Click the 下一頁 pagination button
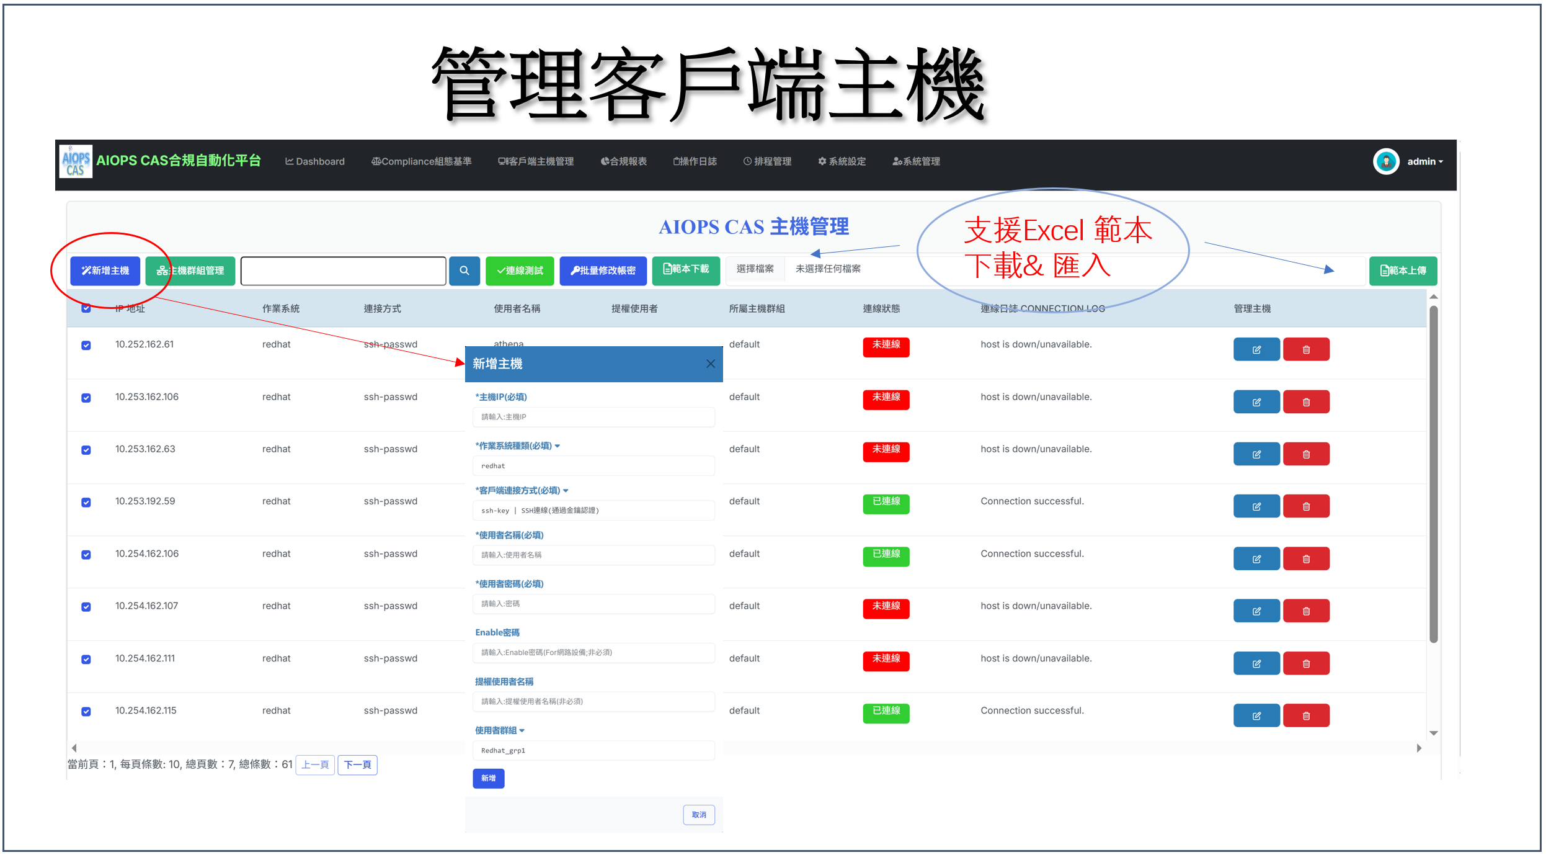The height and width of the screenshot is (855, 1546). click(x=357, y=764)
